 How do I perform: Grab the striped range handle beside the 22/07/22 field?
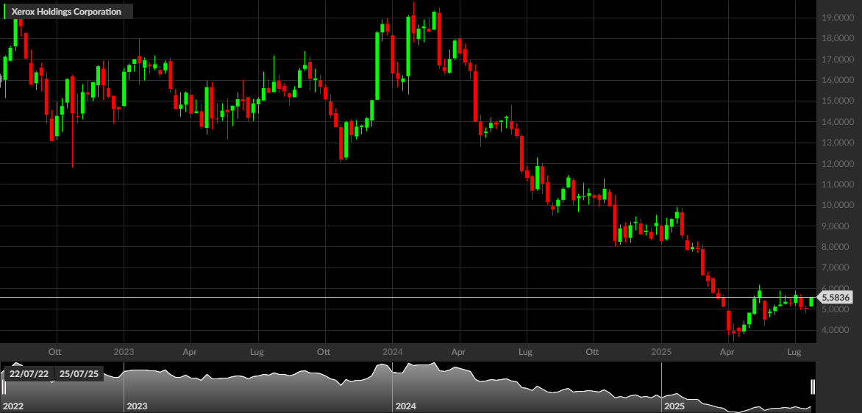pos(3,387)
